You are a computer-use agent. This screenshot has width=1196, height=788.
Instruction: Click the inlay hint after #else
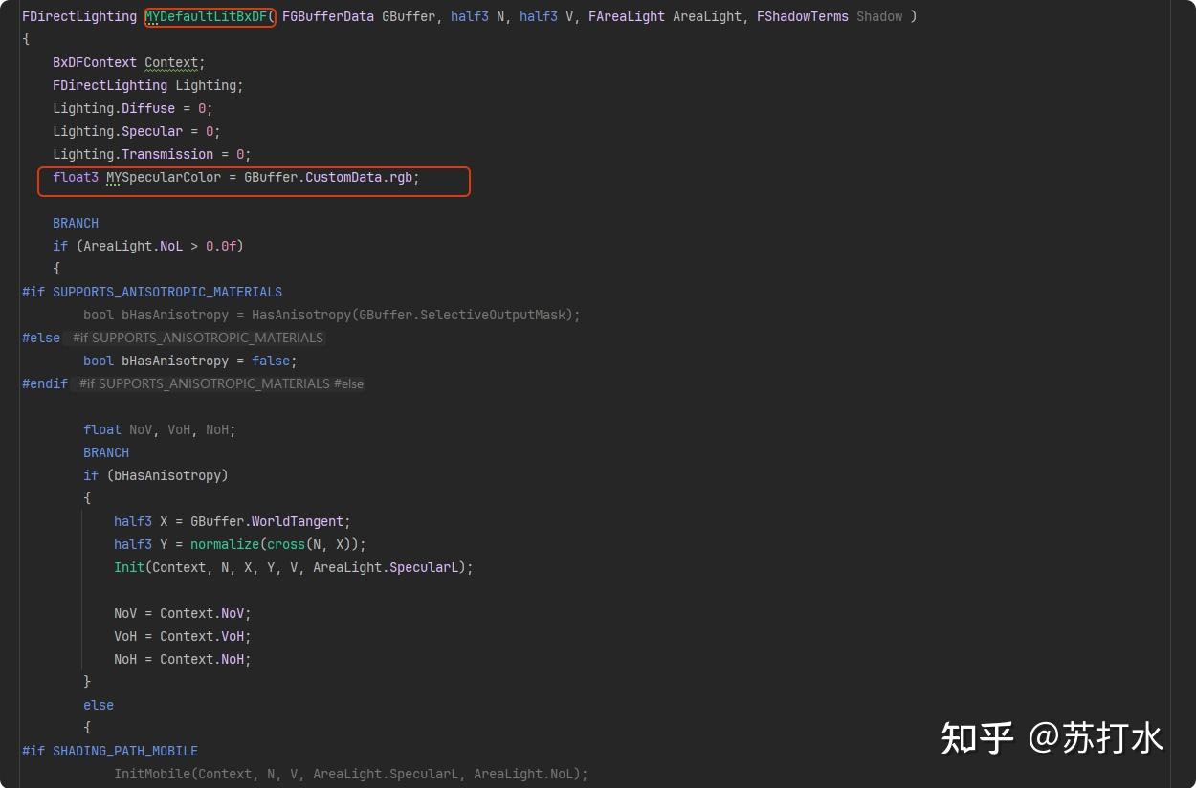198,338
